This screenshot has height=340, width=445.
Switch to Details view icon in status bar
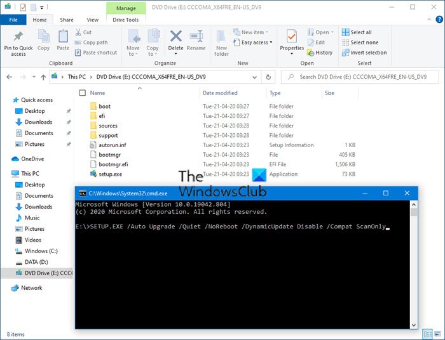click(427, 334)
